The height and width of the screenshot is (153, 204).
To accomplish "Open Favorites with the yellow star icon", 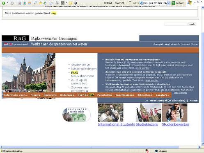I will 40,3.
